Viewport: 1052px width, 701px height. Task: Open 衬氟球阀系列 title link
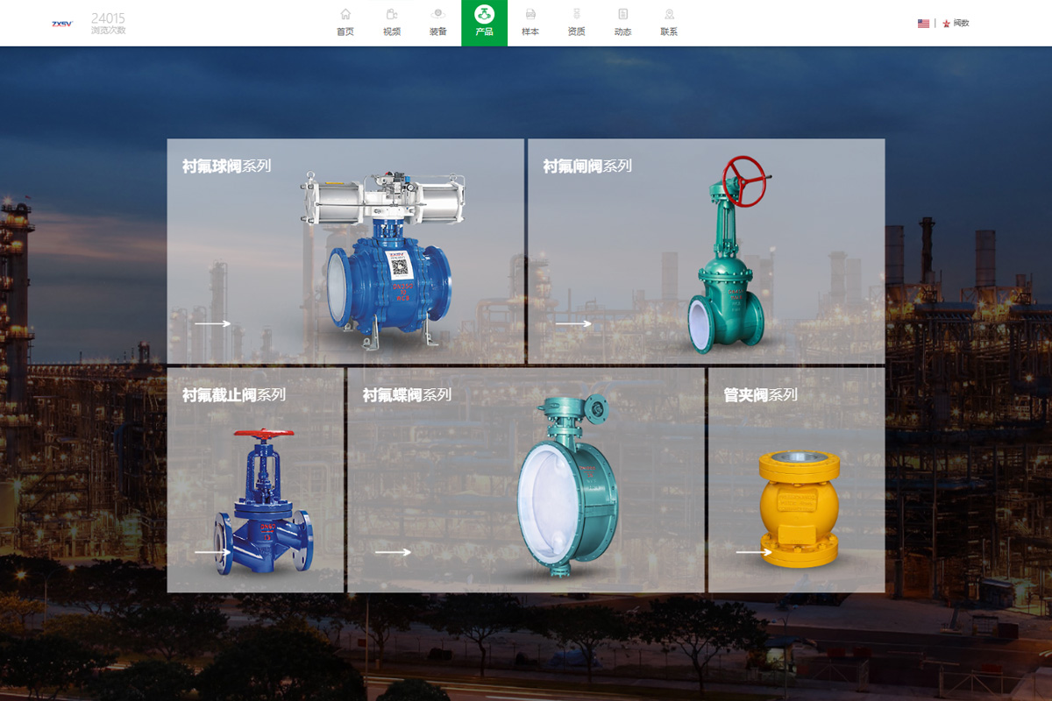coord(226,166)
